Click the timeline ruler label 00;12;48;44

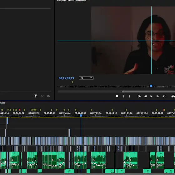65,113
